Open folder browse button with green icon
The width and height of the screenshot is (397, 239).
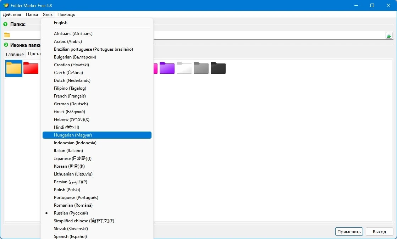(x=389, y=35)
